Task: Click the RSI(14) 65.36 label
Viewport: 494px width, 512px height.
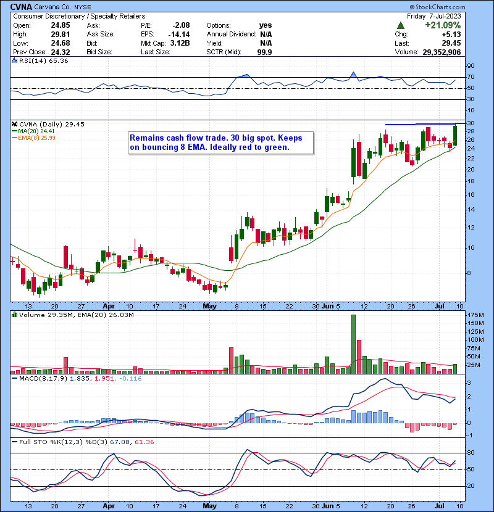Action: tap(43, 60)
